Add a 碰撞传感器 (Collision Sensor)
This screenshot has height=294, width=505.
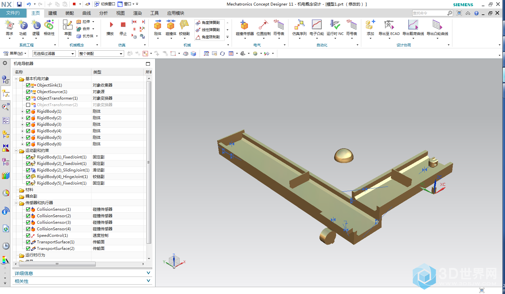245,27
